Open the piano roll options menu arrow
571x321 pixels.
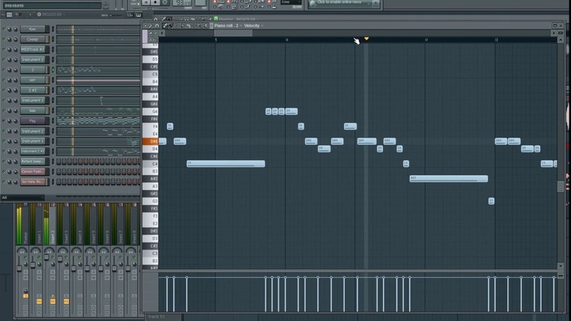(145, 26)
